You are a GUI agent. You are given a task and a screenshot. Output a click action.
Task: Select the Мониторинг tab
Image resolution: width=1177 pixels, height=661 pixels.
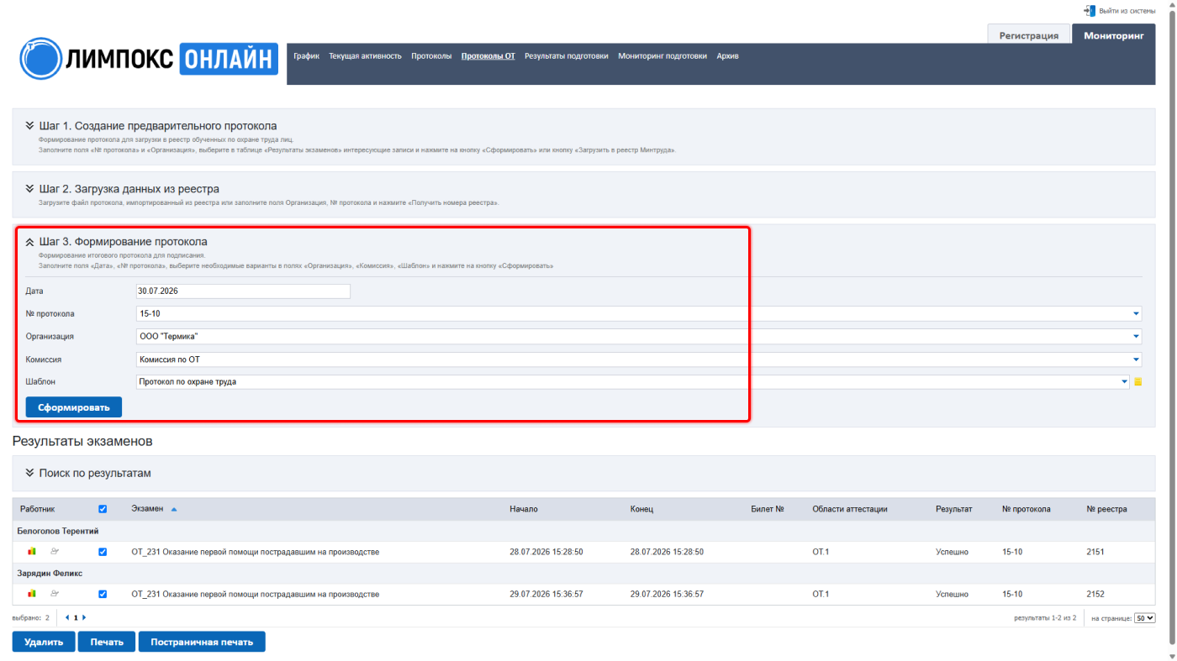[x=1114, y=36]
